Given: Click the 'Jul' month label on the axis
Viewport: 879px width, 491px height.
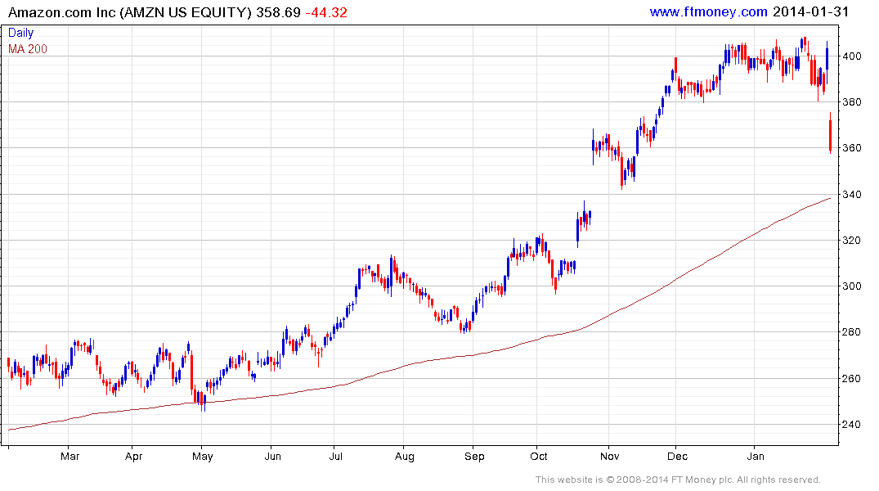Looking at the screenshot, I should click(335, 456).
